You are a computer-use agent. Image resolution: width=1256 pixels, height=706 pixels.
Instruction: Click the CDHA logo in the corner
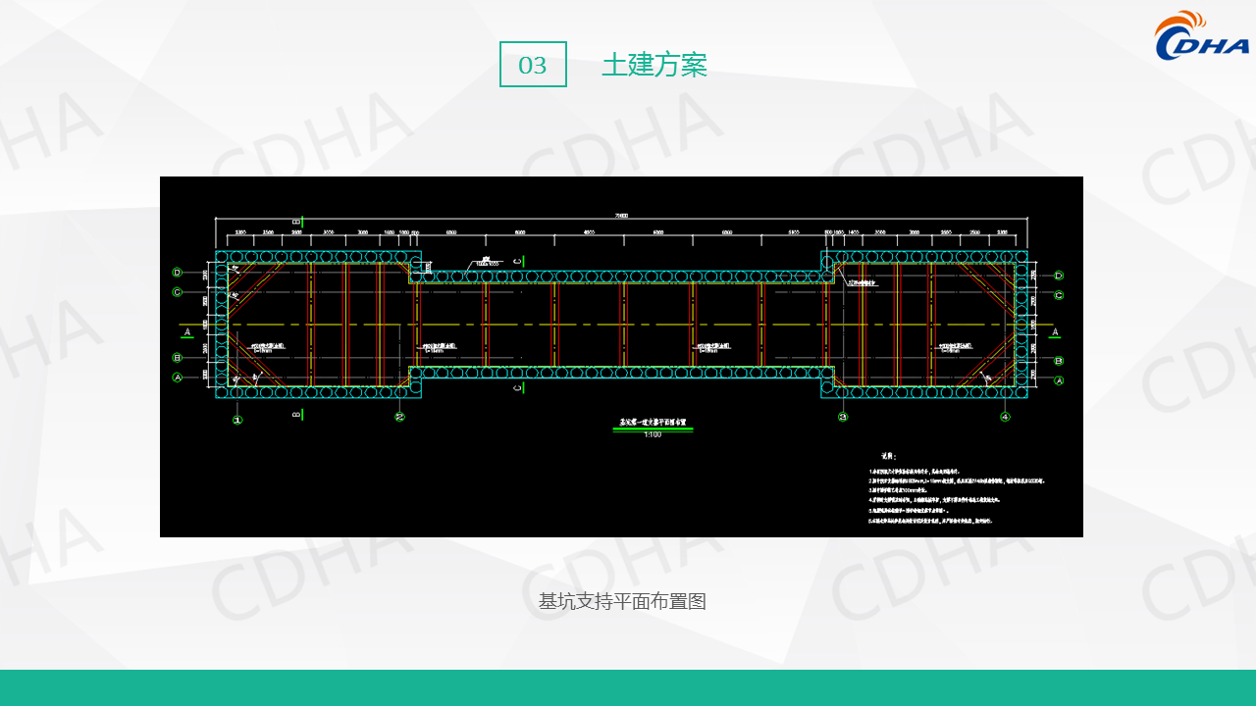1201,36
